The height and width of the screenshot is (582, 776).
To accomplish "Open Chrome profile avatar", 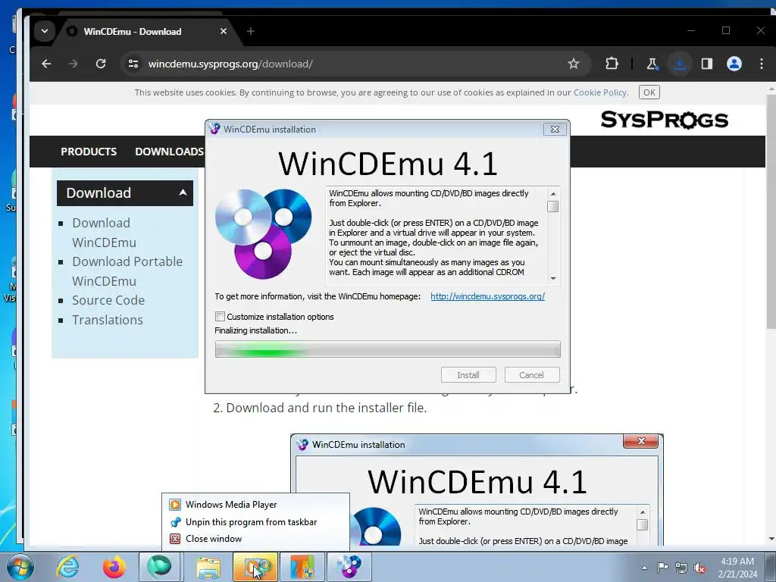I will click(734, 64).
